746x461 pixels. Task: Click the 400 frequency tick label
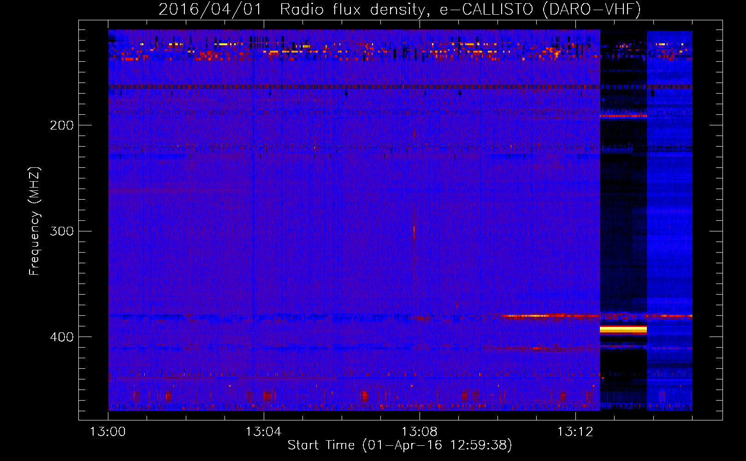click(x=62, y=337)
